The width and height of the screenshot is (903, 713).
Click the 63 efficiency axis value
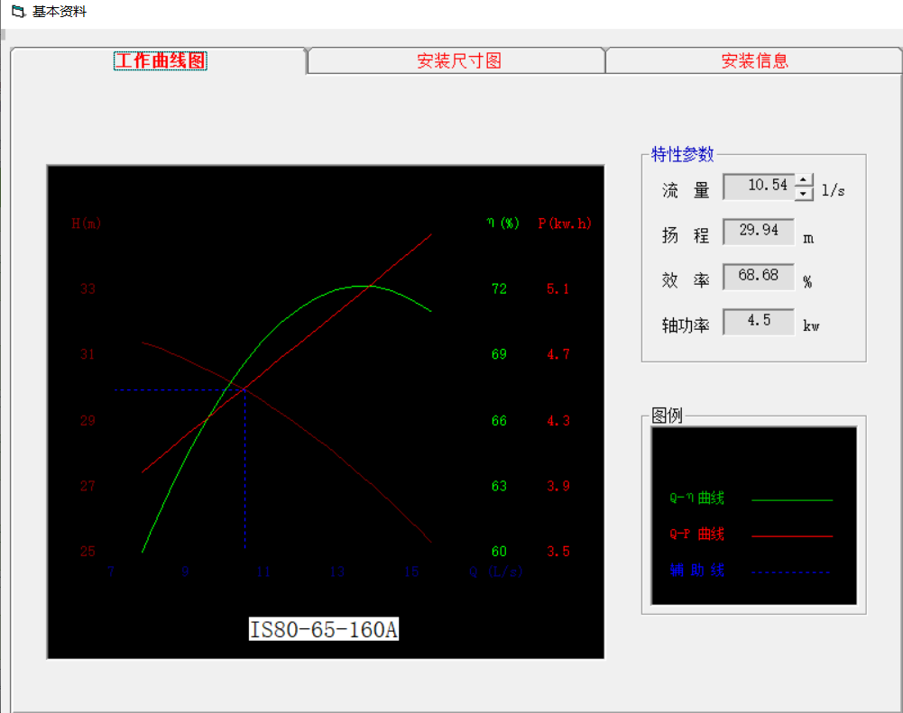(x=499, y=486)
